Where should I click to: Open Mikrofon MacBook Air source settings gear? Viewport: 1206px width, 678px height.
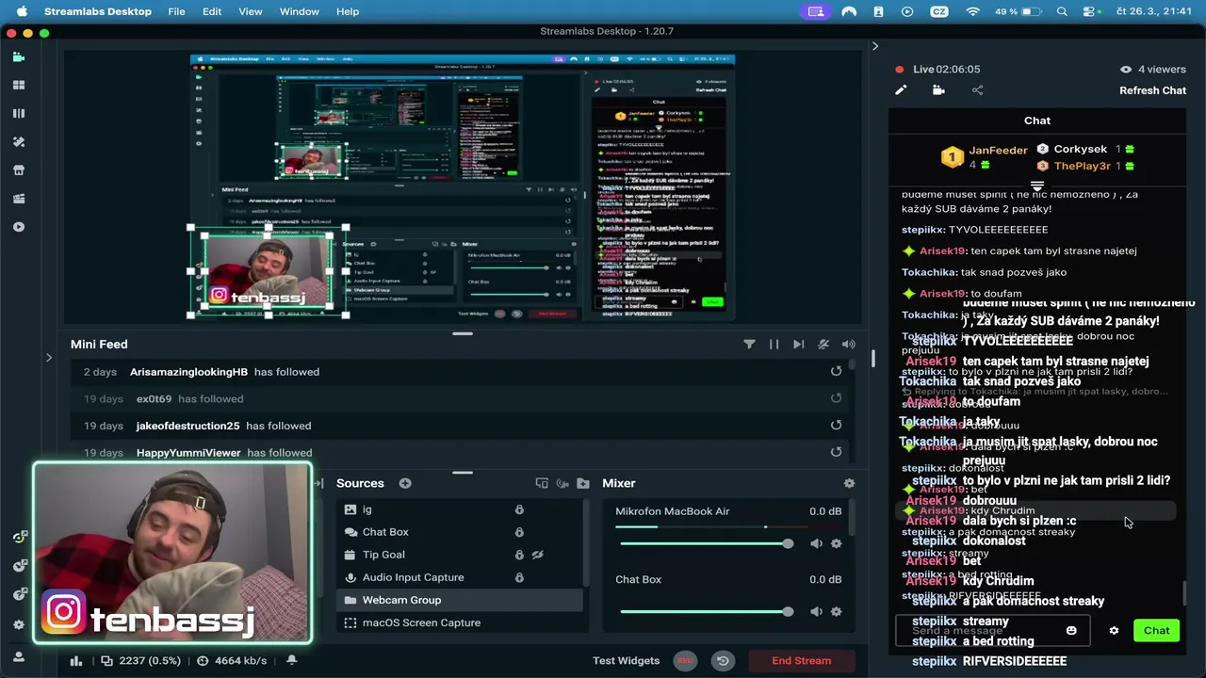836,543
